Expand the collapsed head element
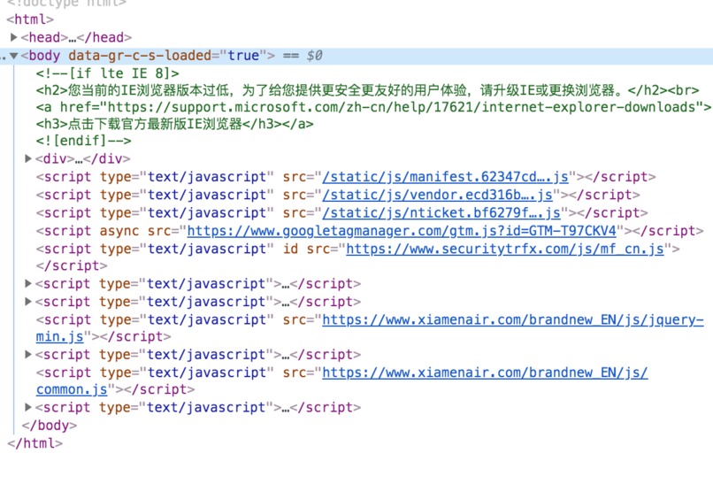This screenshot has width=713, height=484. [13, 37]
